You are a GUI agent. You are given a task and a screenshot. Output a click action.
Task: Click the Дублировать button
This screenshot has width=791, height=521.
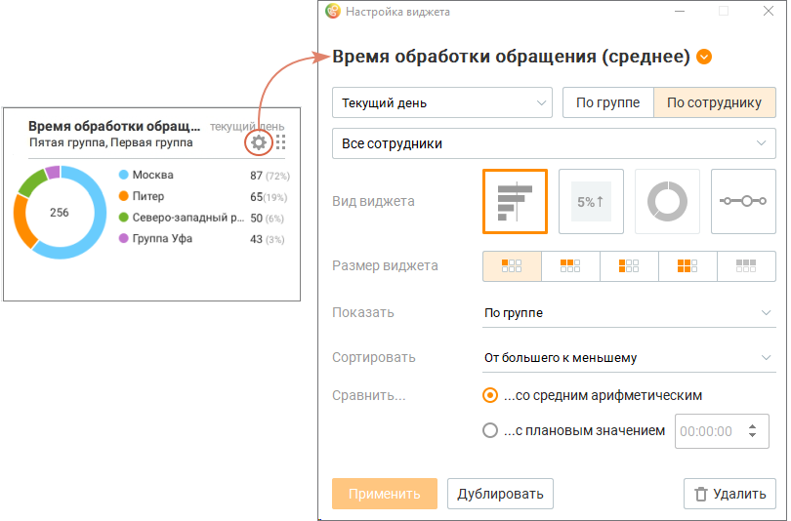tap(500, 494)
